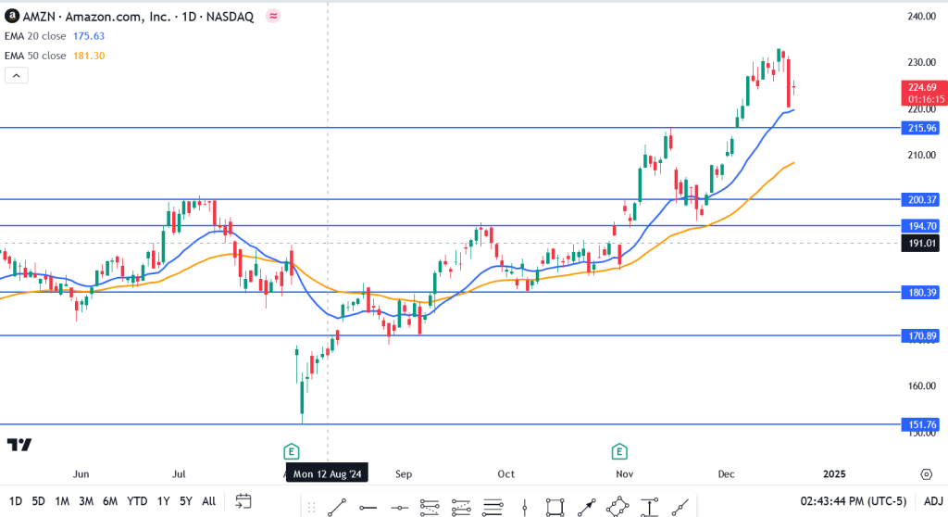Select the vertical line drawing tool
The image size is (948, 517).
click(523, 507)
